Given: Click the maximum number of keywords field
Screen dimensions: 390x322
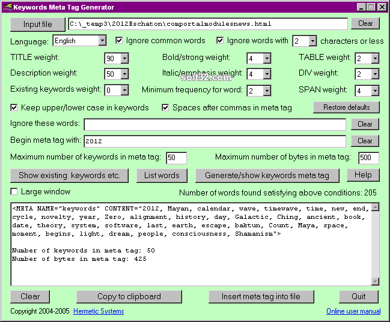Looking at the screenshot, I should click(176, 158).
